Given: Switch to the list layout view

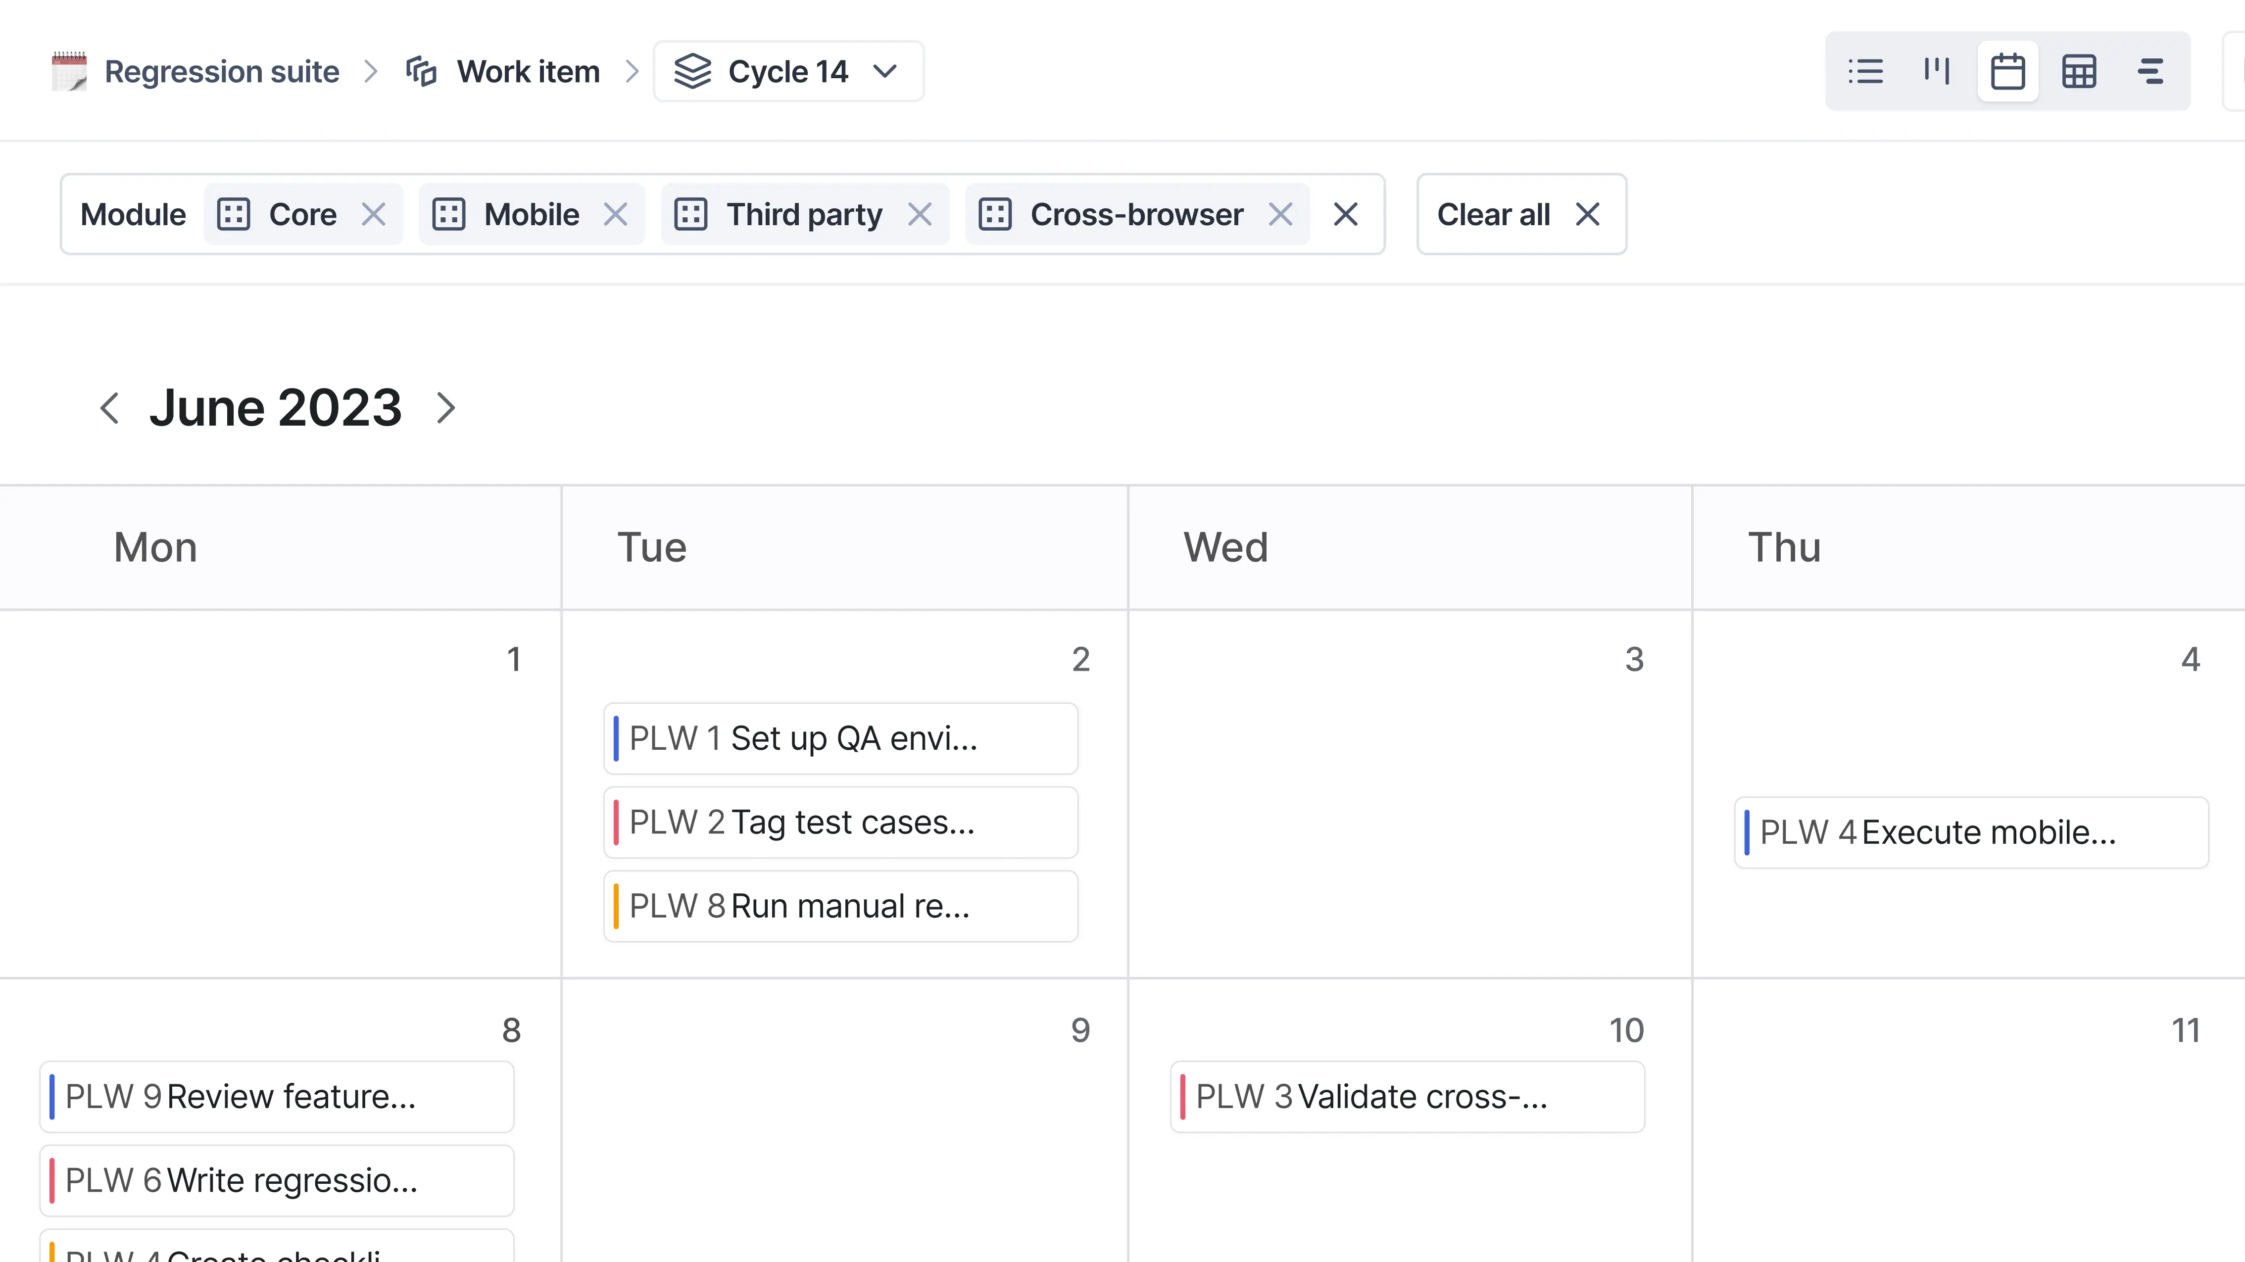Looking at the screenshot, I should [1865, 71].
